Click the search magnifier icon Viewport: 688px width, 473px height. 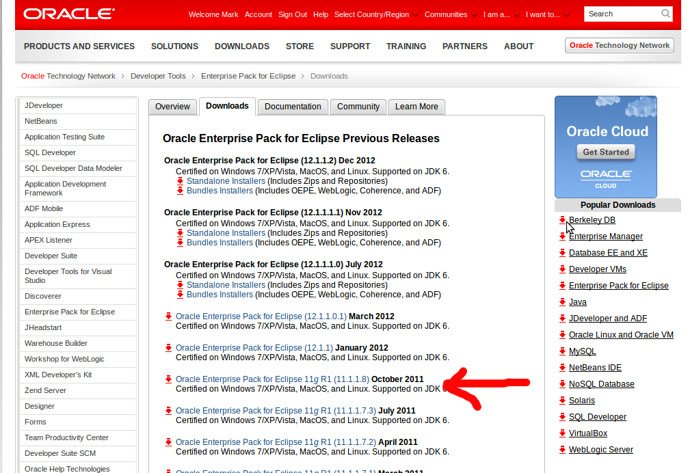click(x=665, y=14)
